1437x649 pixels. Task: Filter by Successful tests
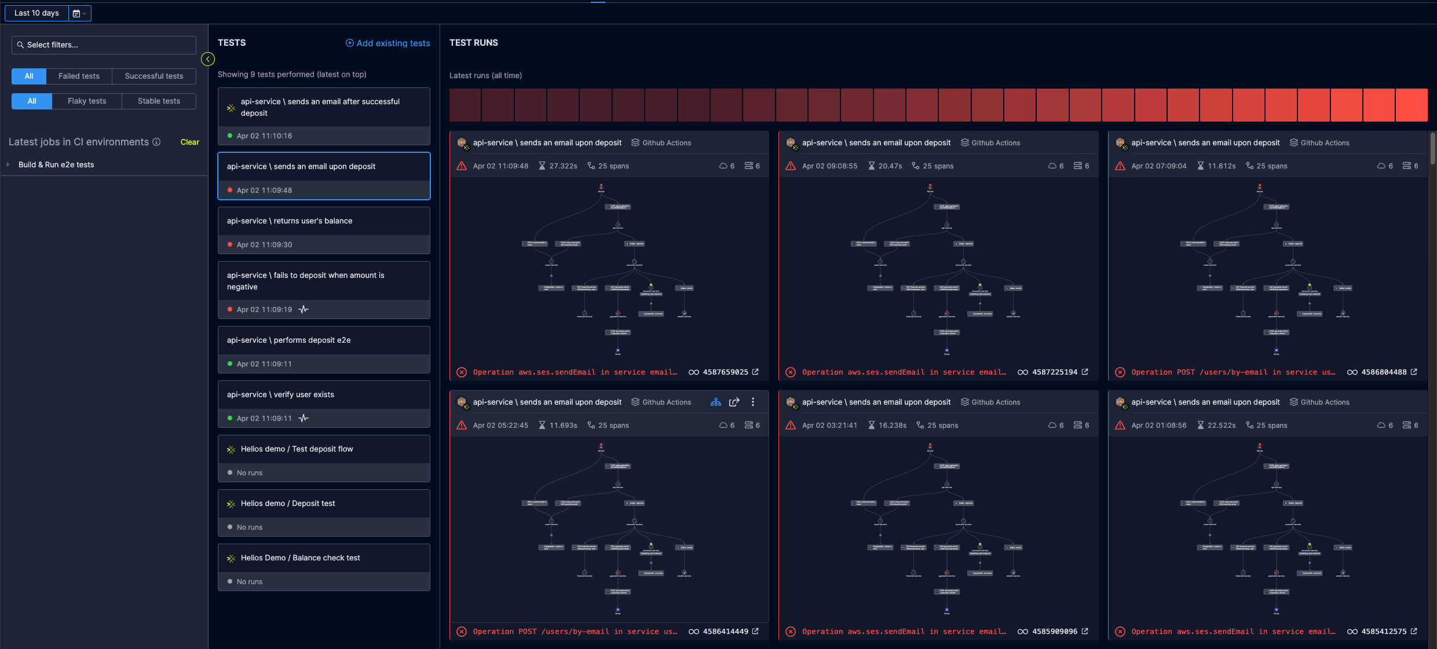pos(153,76)
